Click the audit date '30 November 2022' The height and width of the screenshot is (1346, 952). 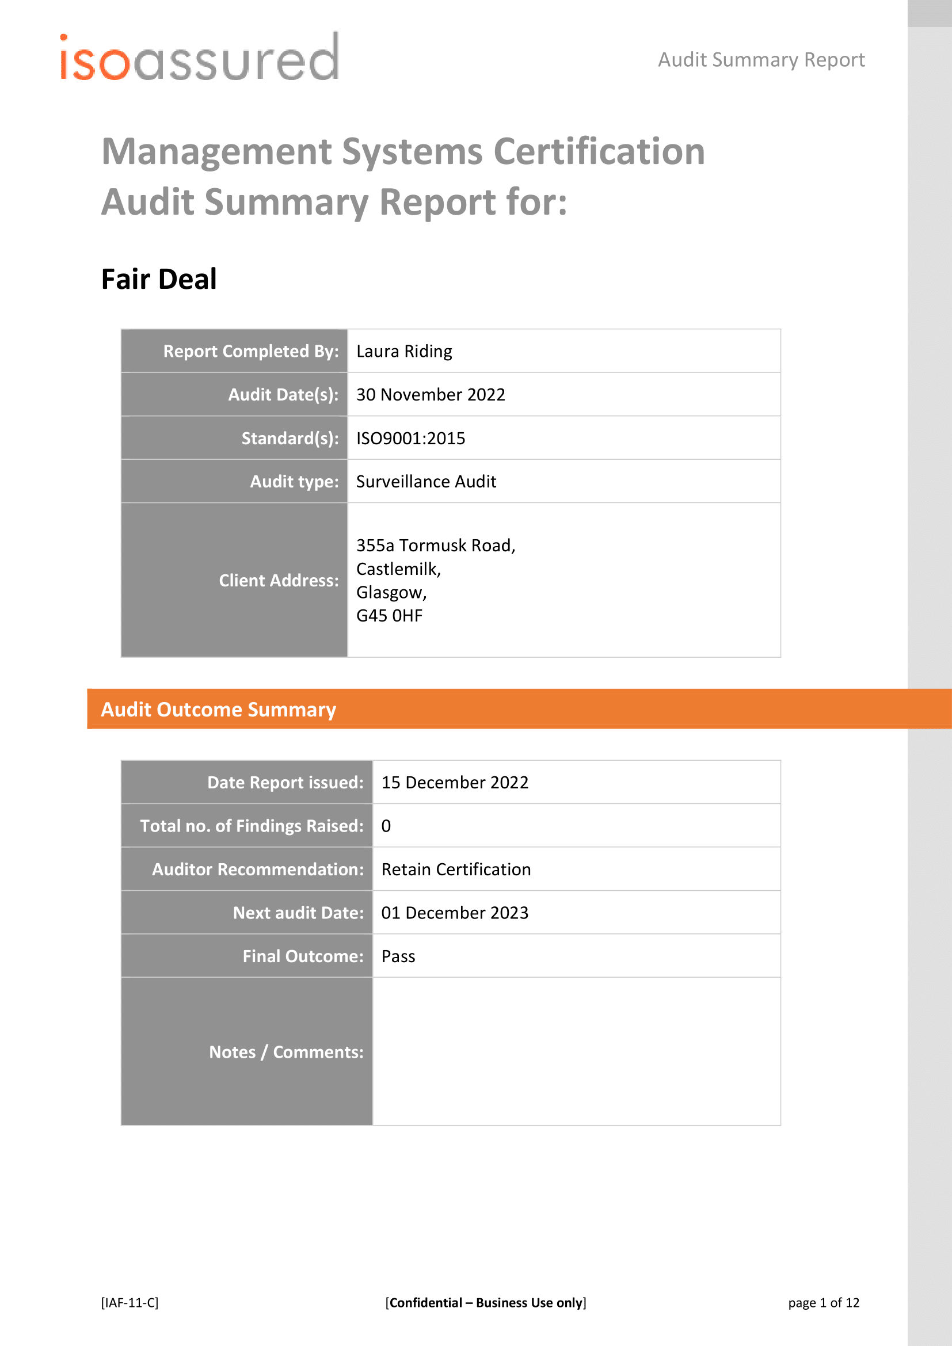(x=431, y=395)
